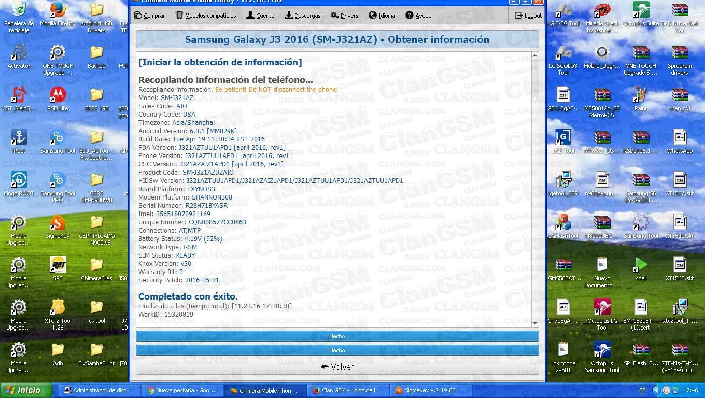Image resolution: width=705 pixels, height=398 pixels.
Task: Open the Descargas menu
Action: point(302,16)
